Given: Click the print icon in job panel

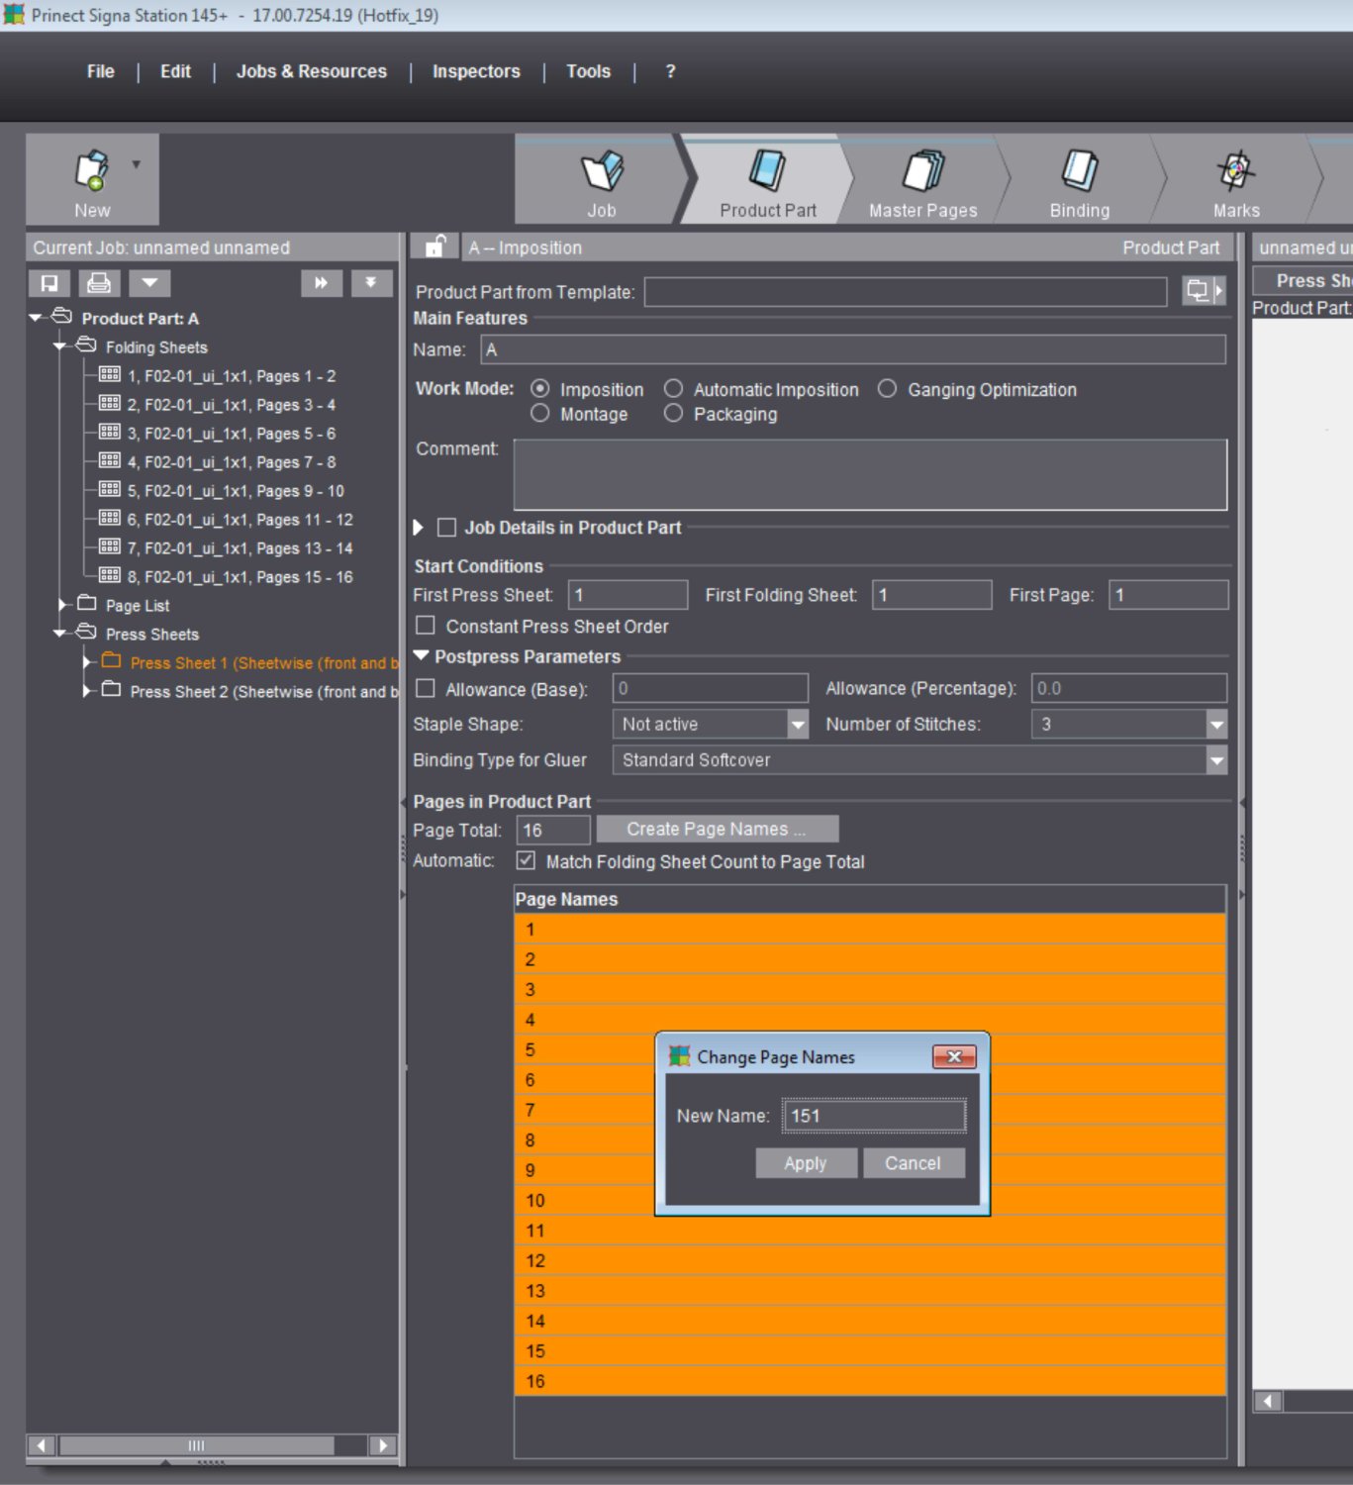Looking at the screenshot, I should 99,284.
